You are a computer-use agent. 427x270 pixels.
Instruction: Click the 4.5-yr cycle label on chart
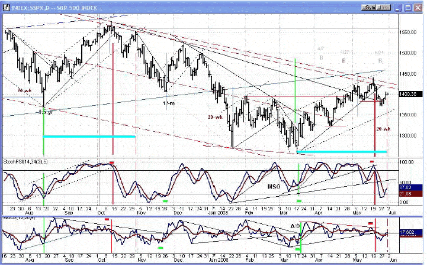click(x=46, y=112)
